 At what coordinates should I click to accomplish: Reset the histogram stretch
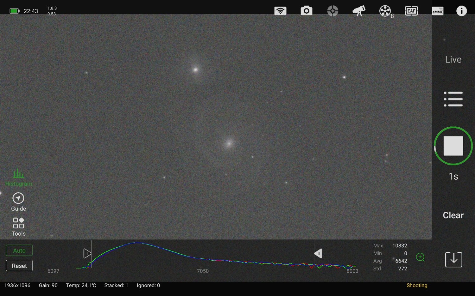pos(19,265)
